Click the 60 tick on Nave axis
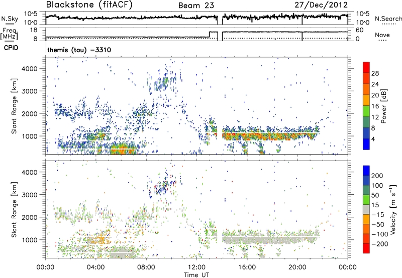The image size is (402, 278). pos(359,30)
